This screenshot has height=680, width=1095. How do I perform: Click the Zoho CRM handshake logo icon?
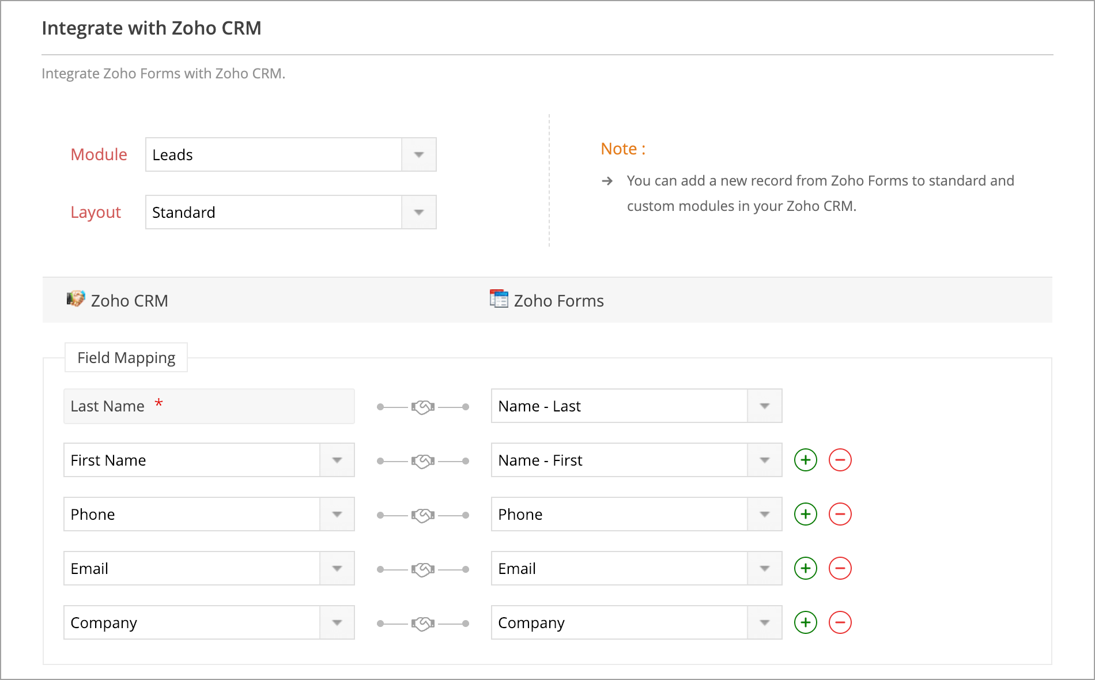75,299
